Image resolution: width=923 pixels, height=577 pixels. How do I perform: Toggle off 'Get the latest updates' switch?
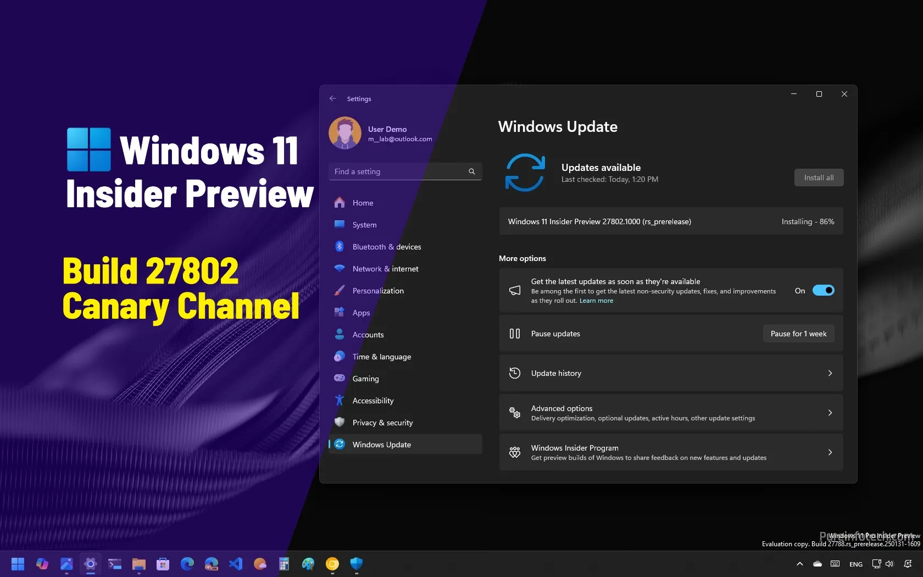822,290
